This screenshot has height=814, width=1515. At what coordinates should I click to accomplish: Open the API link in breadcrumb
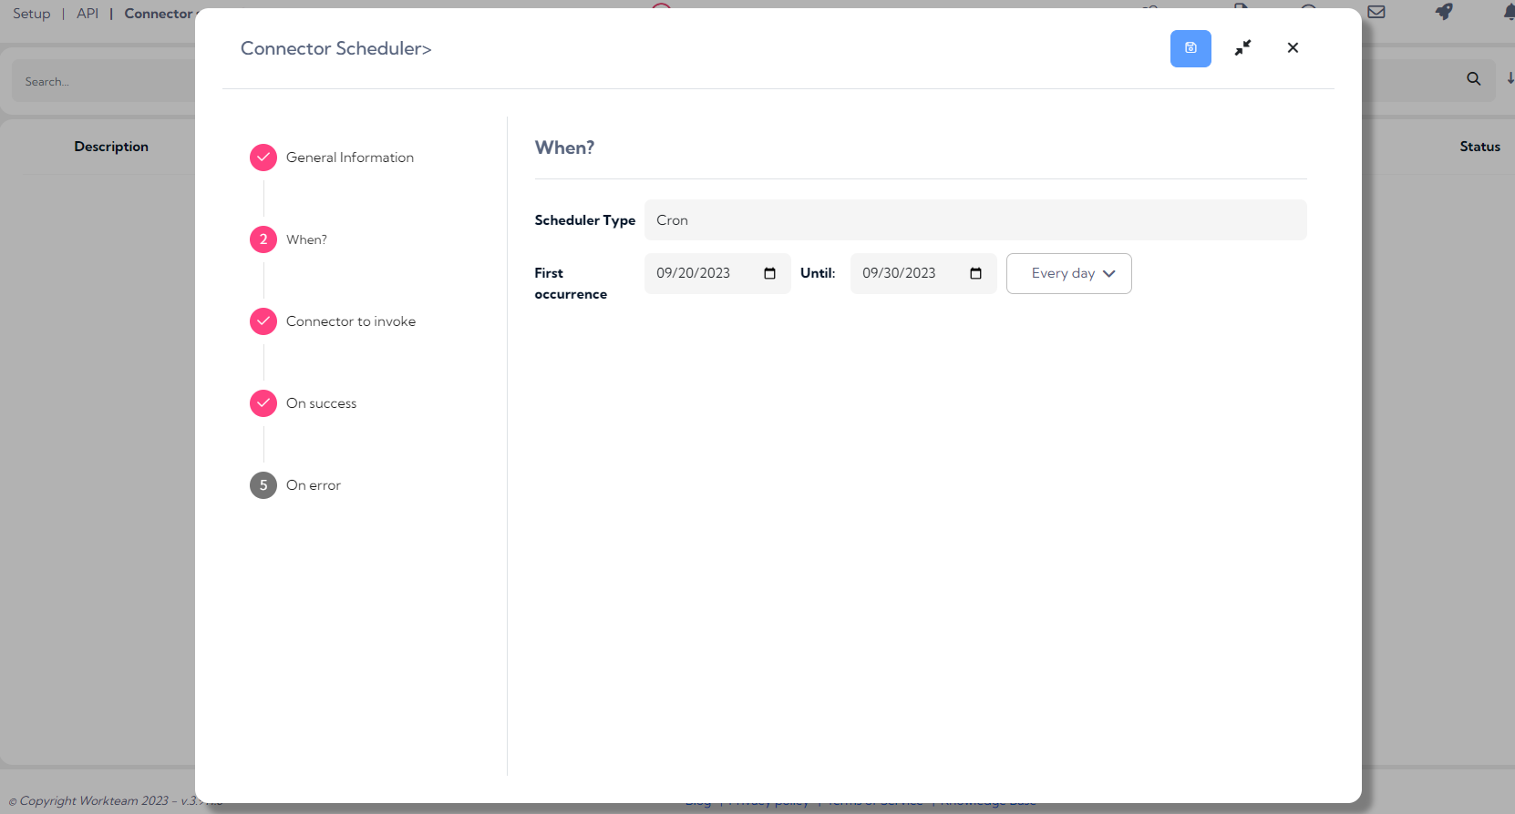click(88, 14)
